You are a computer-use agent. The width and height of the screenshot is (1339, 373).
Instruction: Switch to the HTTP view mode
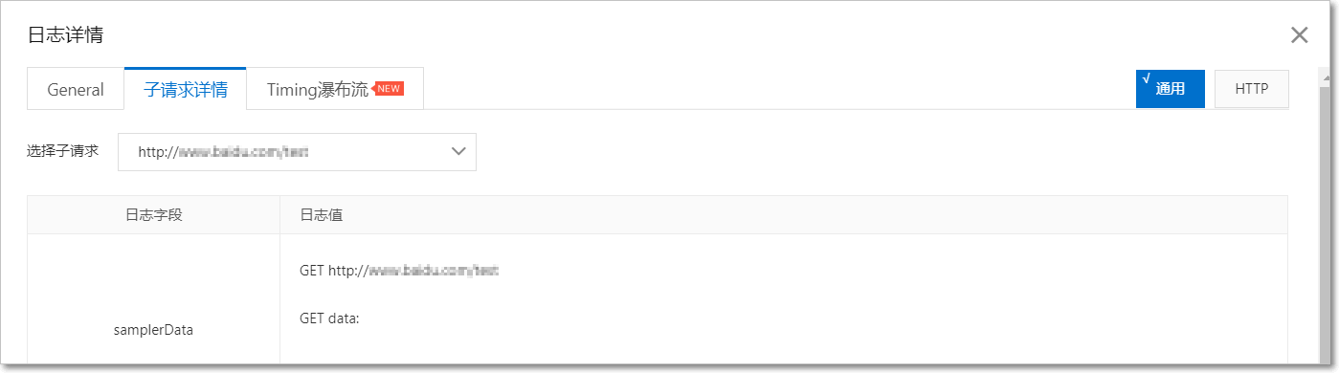(x=1251, y=89)
